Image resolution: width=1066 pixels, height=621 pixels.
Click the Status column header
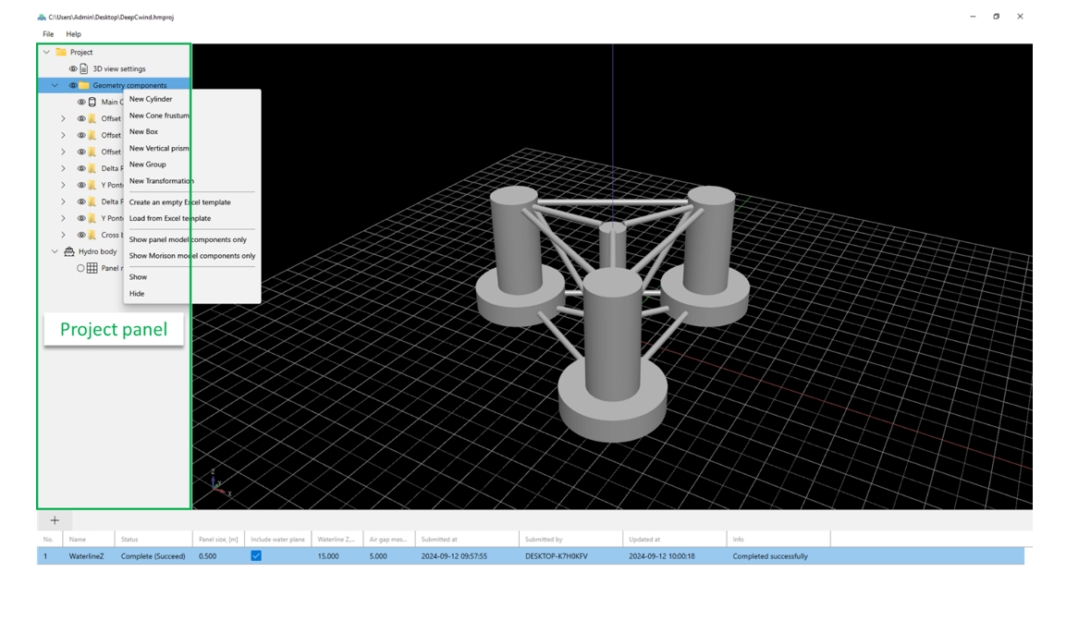[153, 540]
